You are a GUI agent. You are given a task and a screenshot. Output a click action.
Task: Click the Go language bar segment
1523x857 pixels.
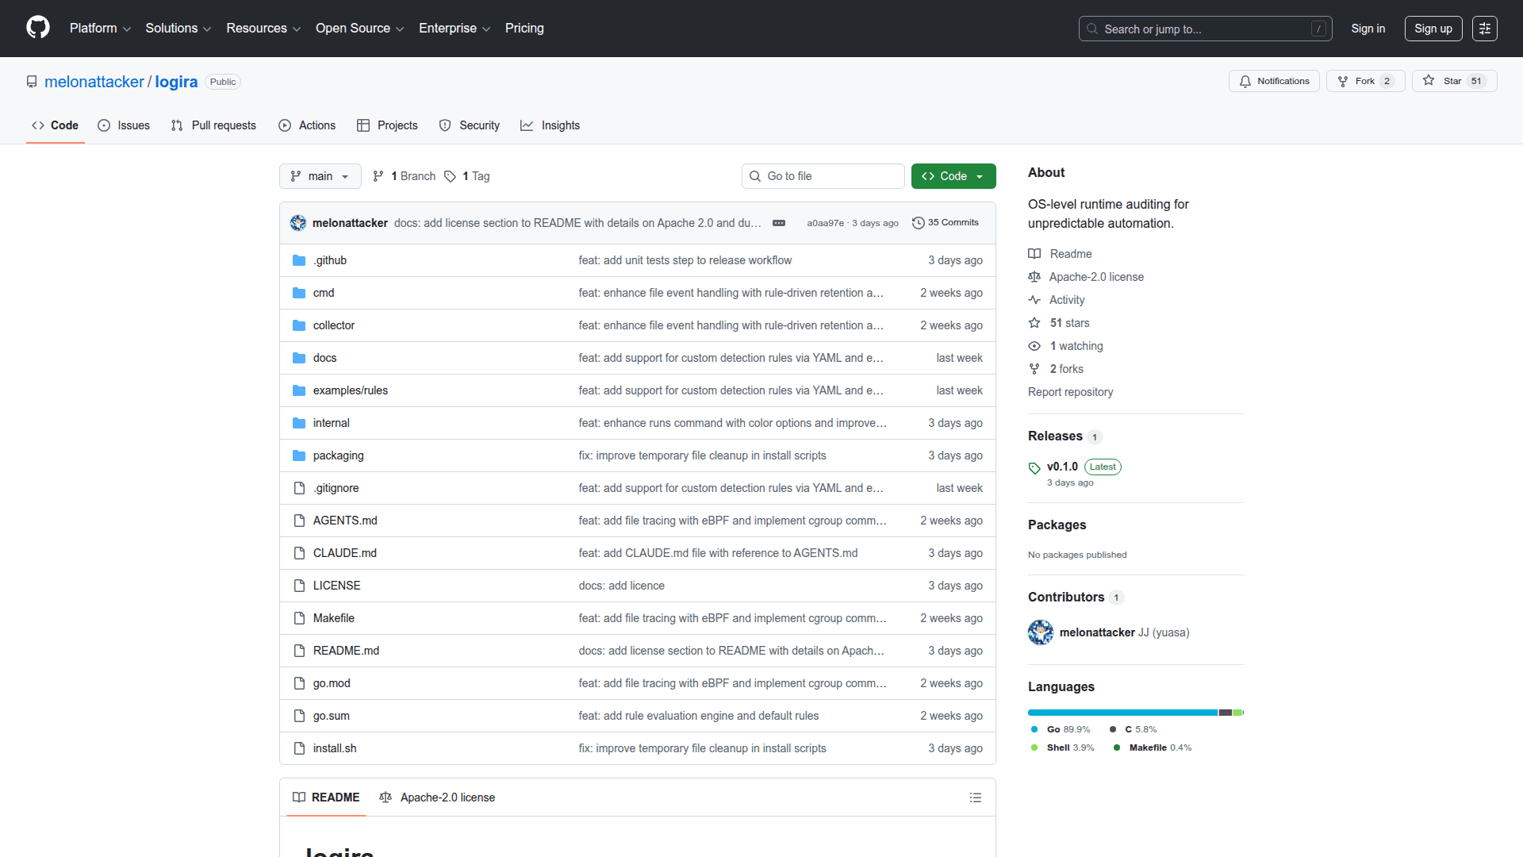tap(1122, 713)
